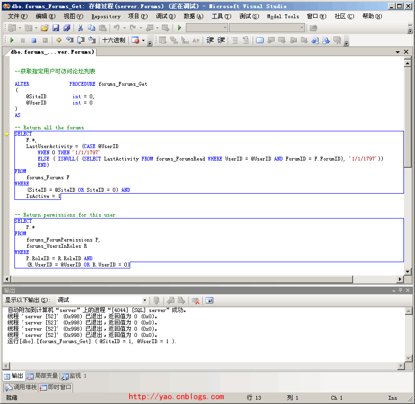Open the active files list arrow in the editor
The height and width of the screenshot is (404, 415).
[398, 52]
